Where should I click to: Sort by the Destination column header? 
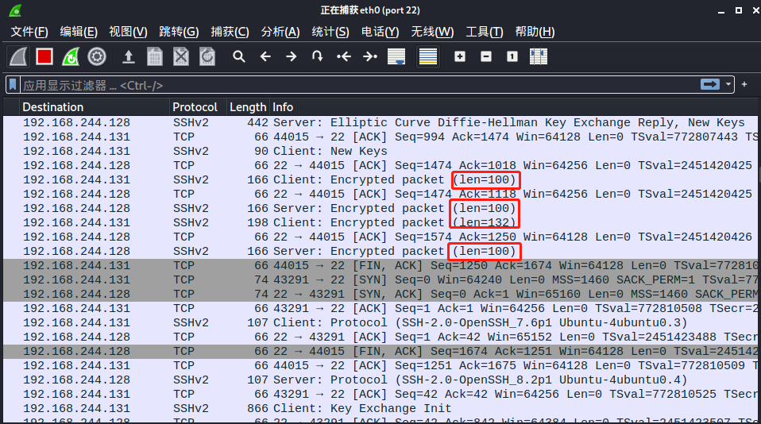[x=95, y=106]
